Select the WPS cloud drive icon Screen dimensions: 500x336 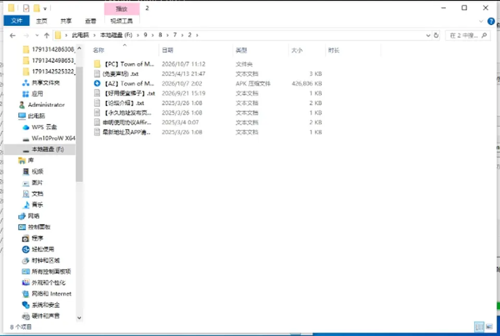click(26, 127)
